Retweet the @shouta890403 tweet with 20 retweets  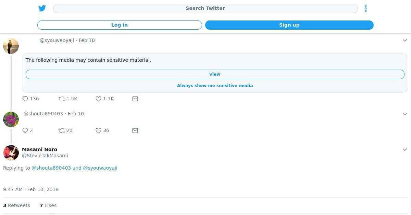(62, 130)
